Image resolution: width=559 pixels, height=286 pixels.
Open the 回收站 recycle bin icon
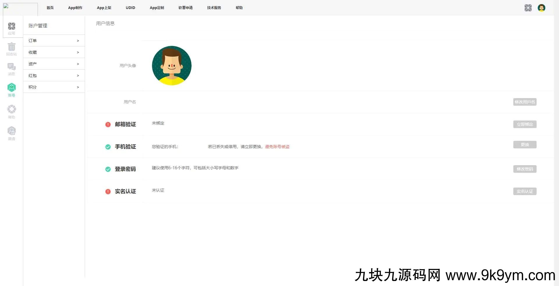coord(12,48)
